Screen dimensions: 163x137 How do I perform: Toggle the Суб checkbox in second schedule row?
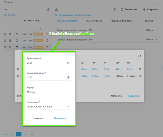tap(116, 76)
